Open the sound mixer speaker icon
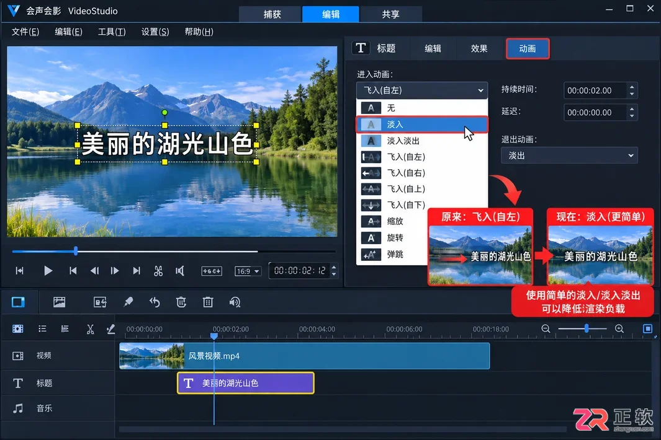661x440 pixels. 235,302
